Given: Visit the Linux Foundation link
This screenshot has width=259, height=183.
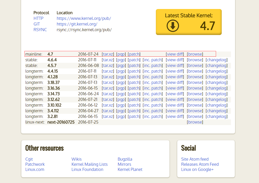Looking at the screenshot, I should click(87, 169).
